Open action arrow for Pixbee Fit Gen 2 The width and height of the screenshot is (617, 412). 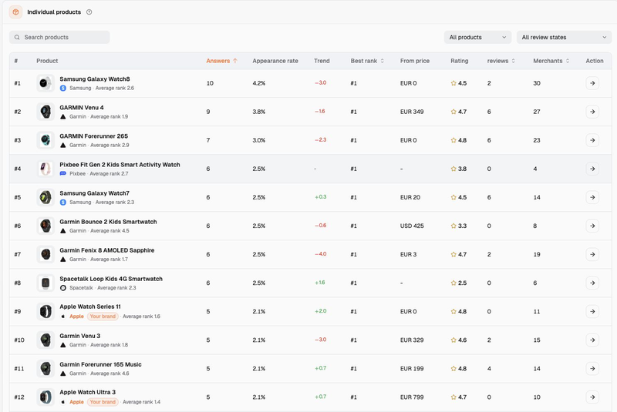592,169
